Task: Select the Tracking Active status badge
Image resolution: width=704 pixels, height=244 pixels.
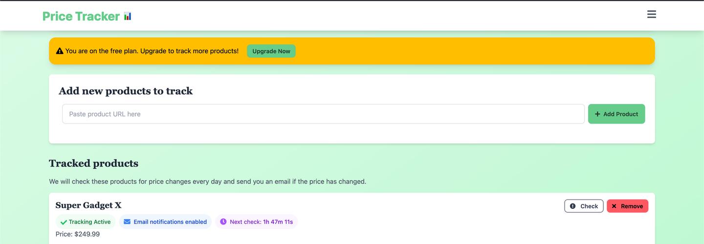Action: 86,222
